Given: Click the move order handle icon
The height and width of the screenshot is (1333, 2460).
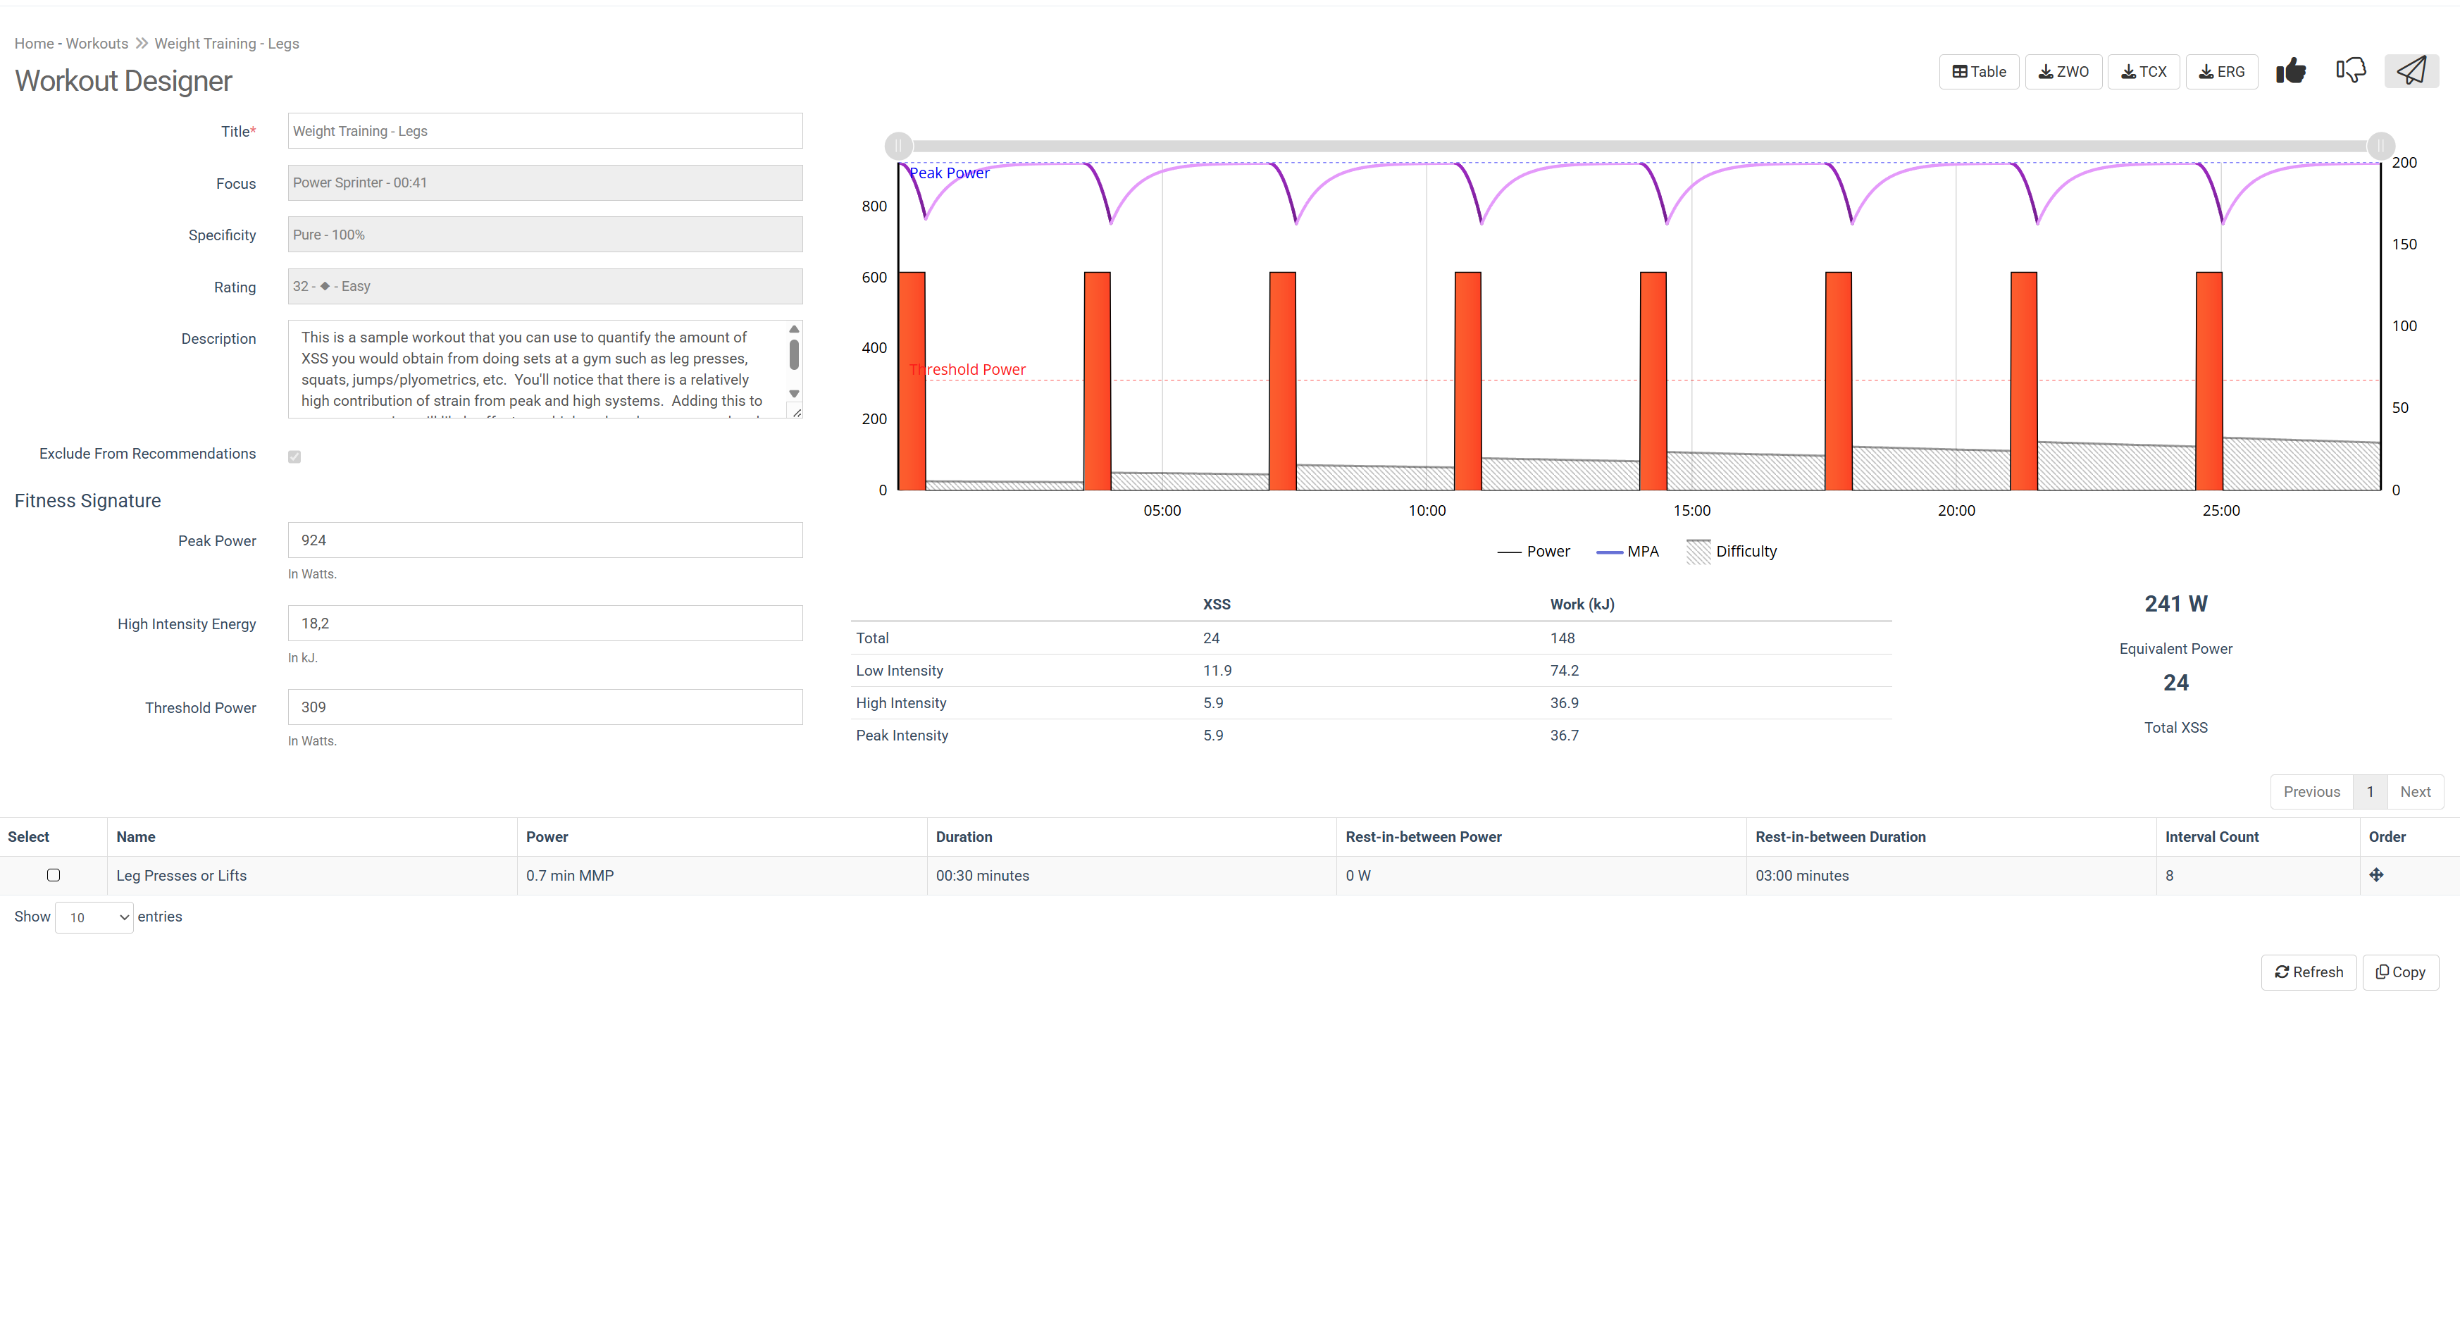Looking at the screenshot, I should 2376,874.
